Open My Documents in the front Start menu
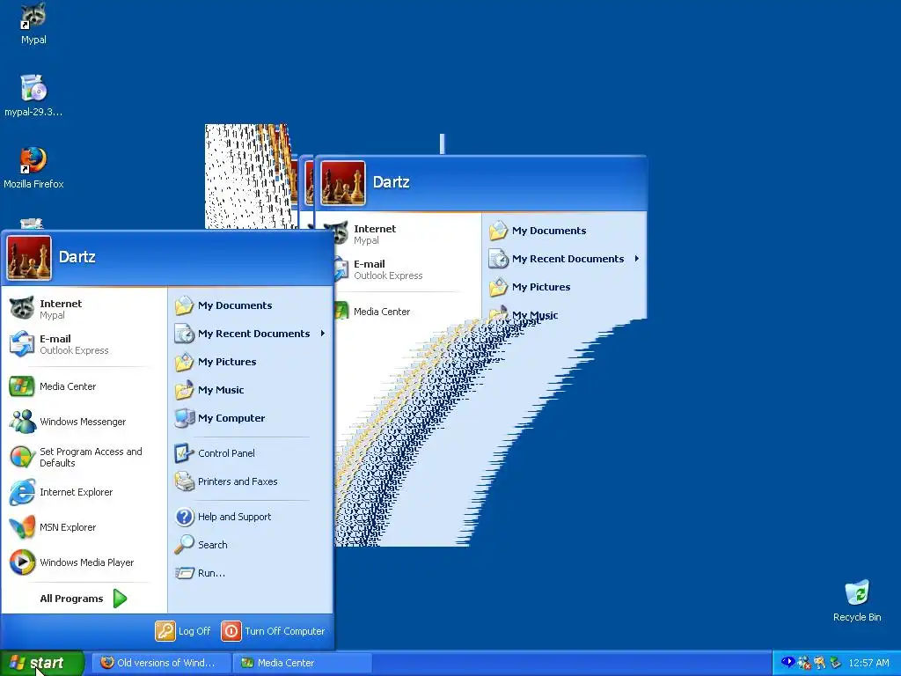Screen dimensions: 901x676 click(x=251, y=305)
